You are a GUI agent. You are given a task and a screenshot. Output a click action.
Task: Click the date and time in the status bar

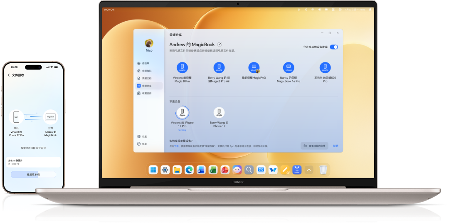(x=355, y=10)
